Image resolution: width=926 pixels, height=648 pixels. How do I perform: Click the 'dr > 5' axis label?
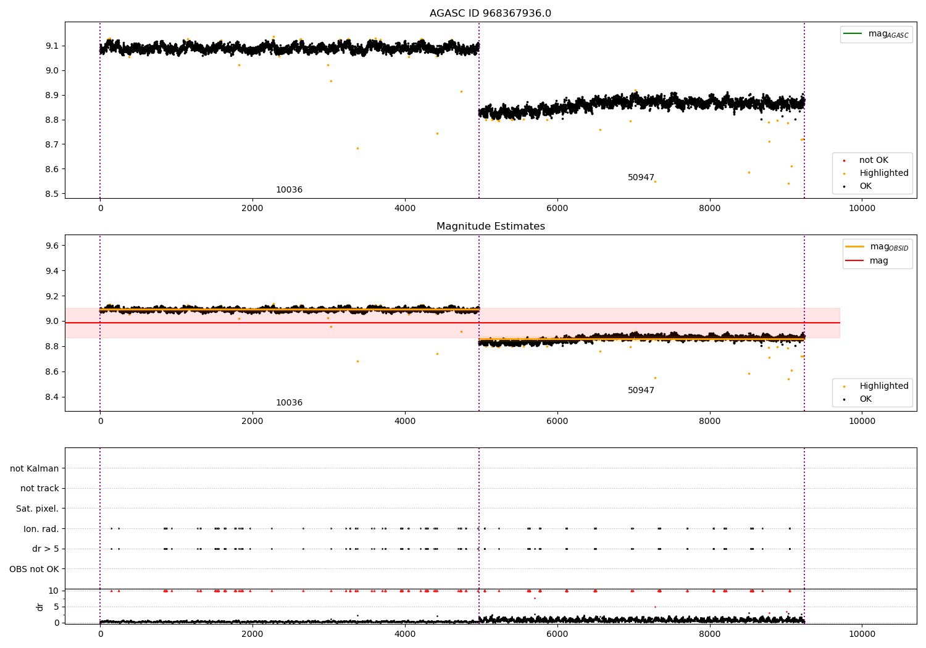click(x=46, y=549)
